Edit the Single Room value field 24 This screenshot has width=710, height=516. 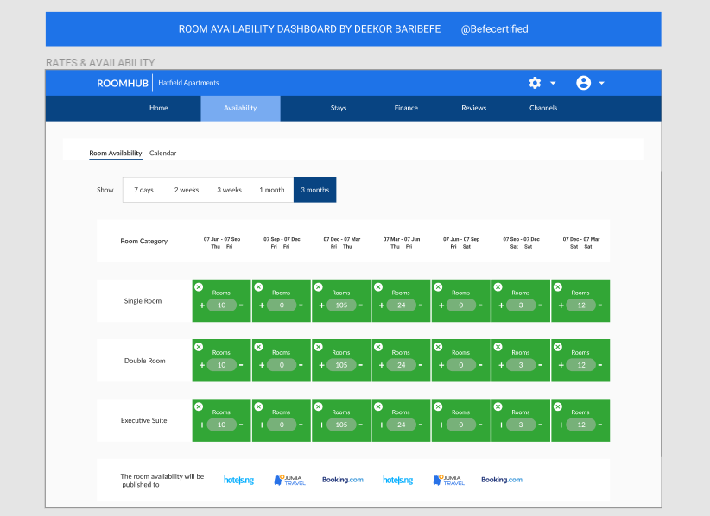[x=401, y=305]
